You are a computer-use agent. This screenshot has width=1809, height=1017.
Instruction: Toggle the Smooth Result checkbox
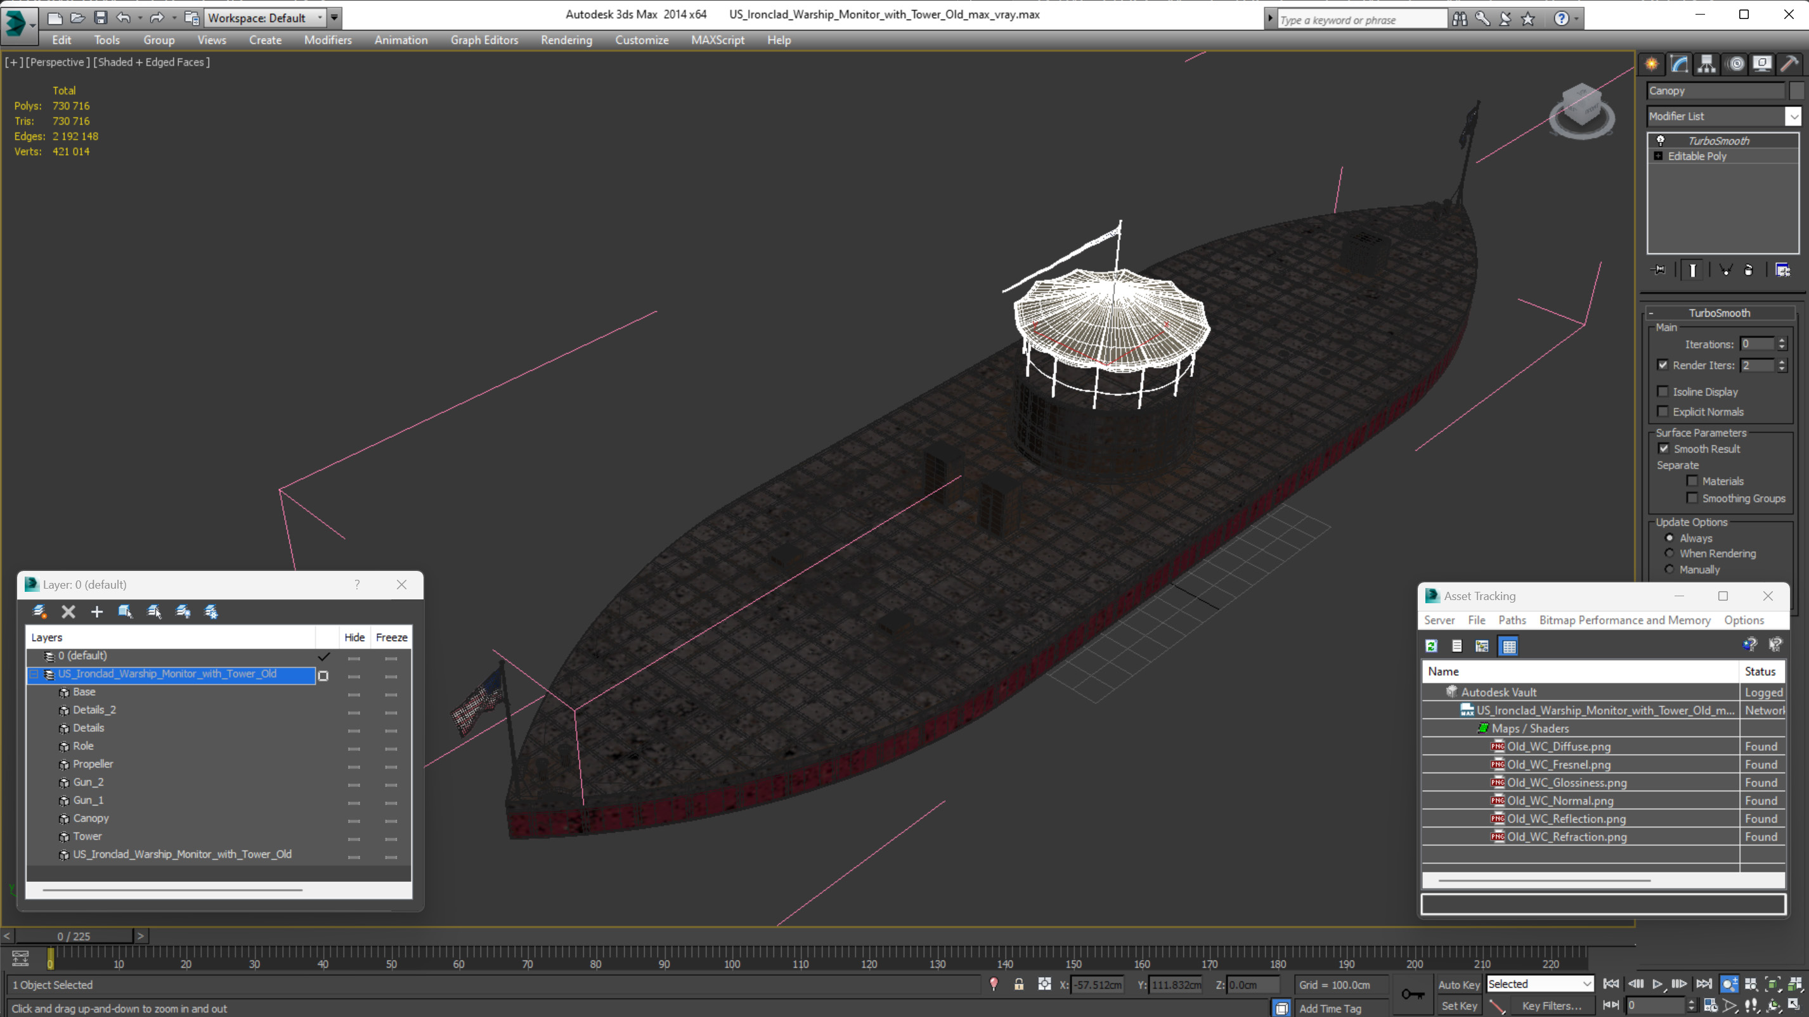pyautogui.click(x=1664, y=449)
